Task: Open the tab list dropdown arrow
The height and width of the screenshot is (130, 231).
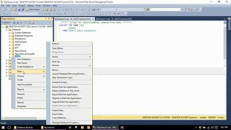Action: (225, 19)
